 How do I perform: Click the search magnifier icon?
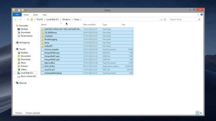coord(199,19)
